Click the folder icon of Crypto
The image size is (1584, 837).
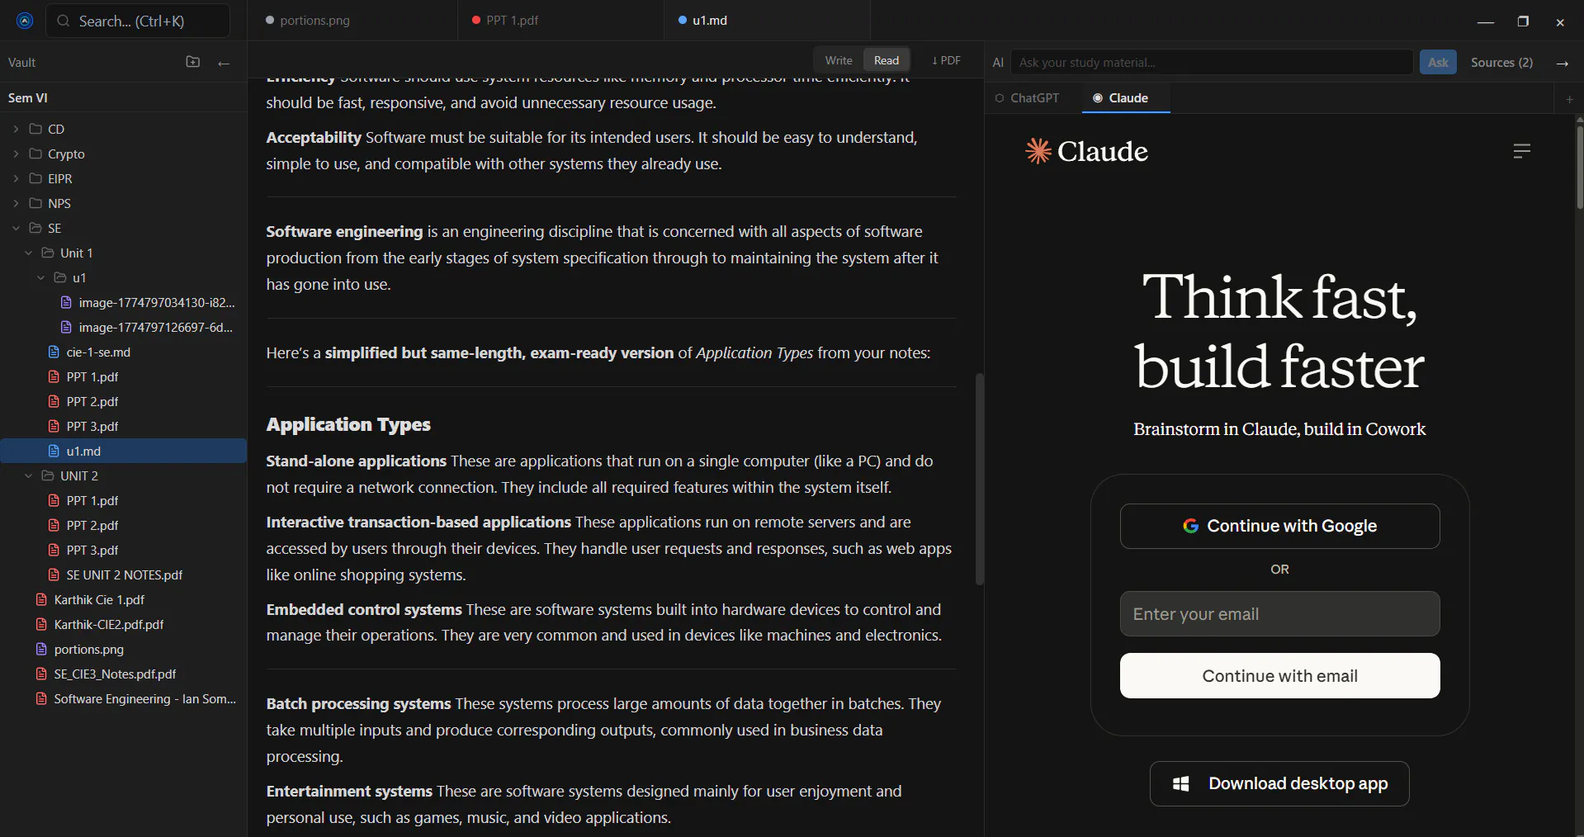pyautogui.click(x=35, y=154)
